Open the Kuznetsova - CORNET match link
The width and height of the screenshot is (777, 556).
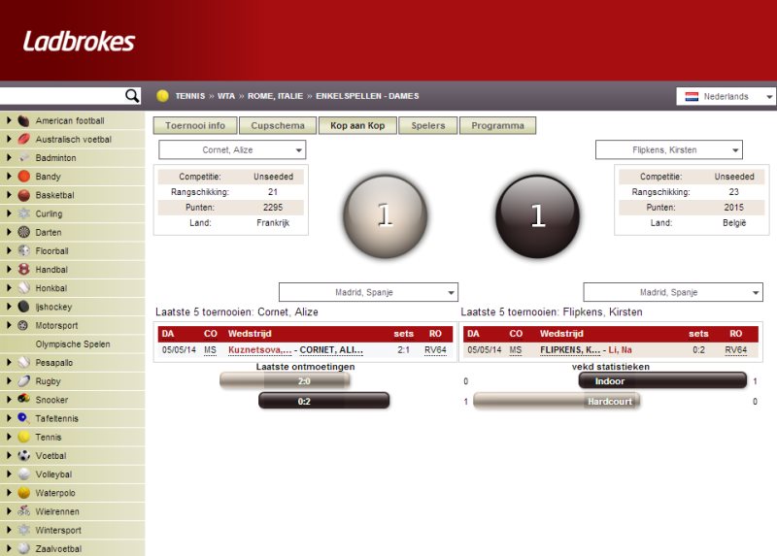[x=295, y=350]
